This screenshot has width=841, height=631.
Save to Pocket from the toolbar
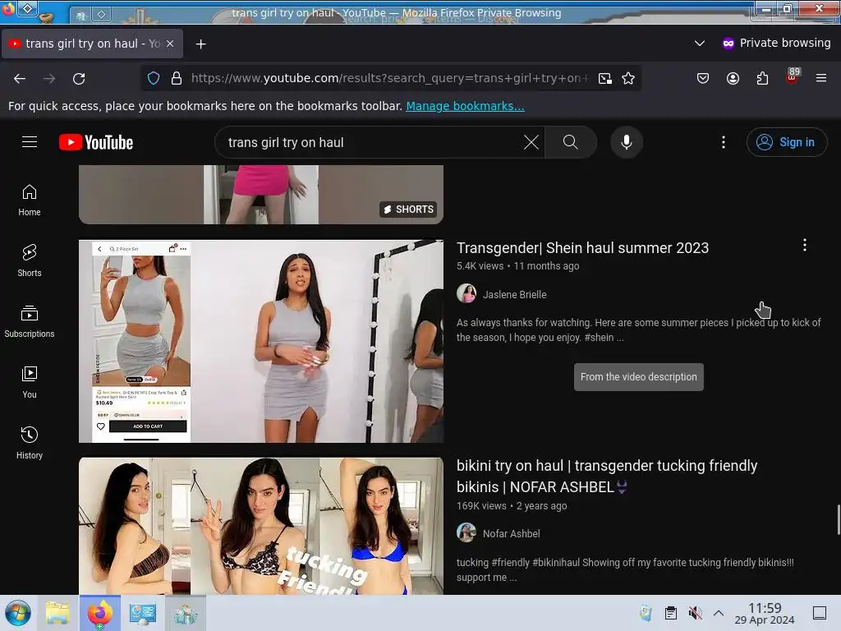(703, 78)
